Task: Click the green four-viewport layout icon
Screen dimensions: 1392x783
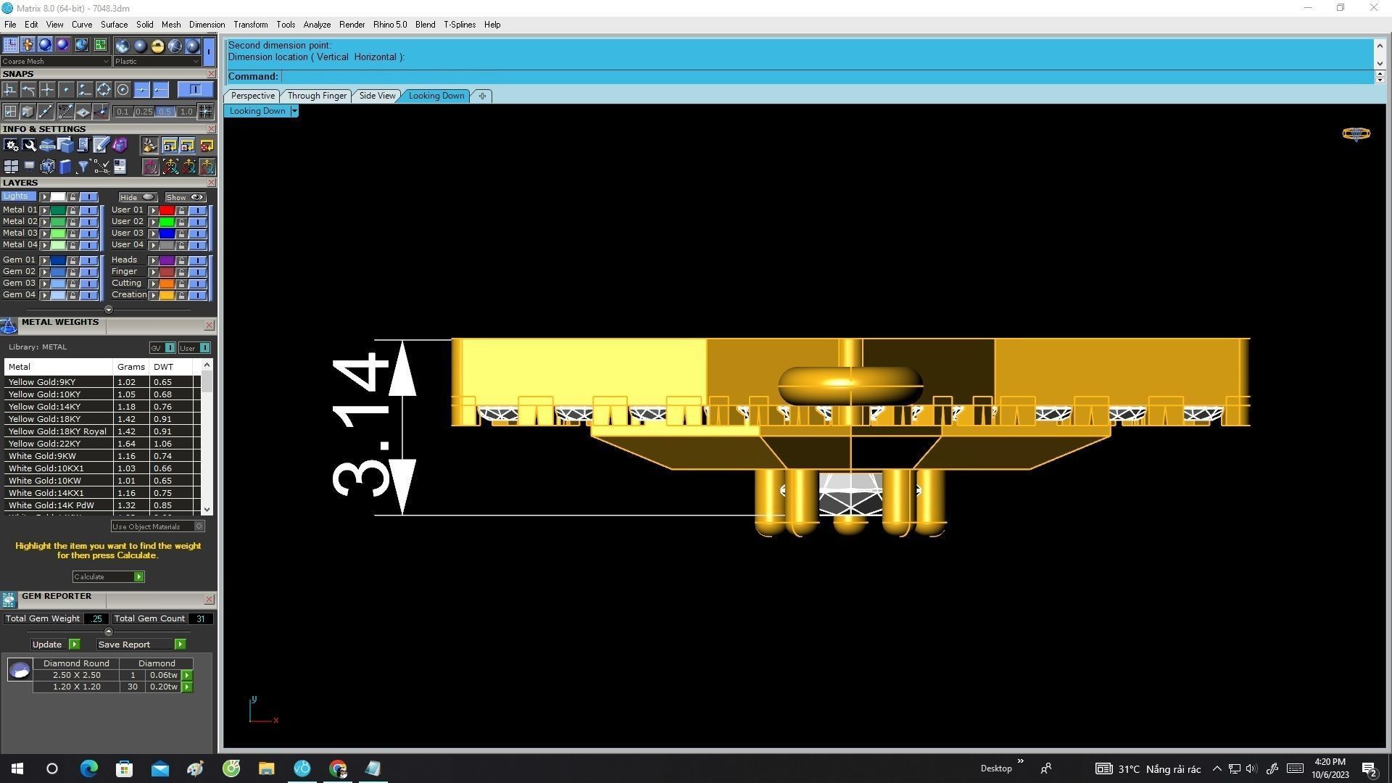Action: (x=100, y=45)
